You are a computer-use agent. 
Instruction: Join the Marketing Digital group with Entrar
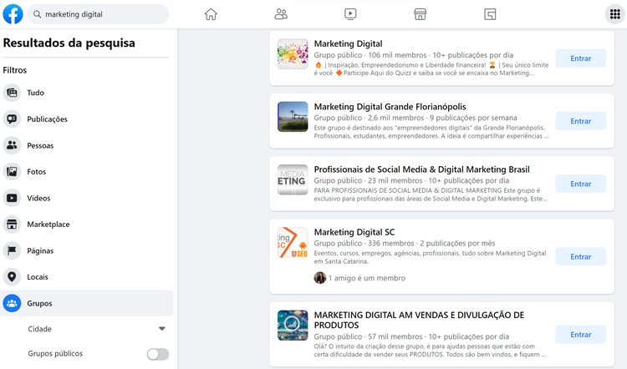click(x=581, y=58)
